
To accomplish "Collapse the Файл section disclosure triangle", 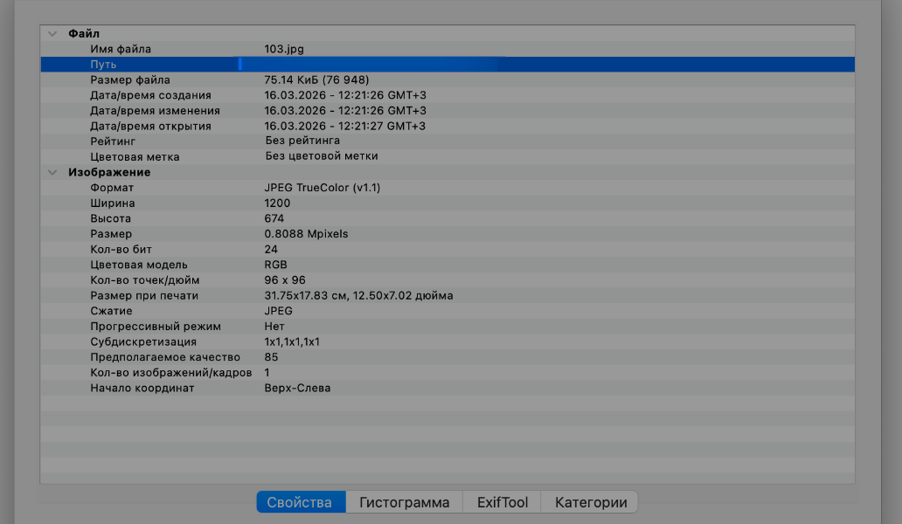I will [x=52, y=33].
